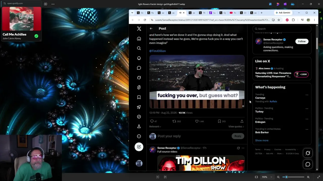Repost the post with 352 reposts
The width and height of the screenshot is (323, 181).
pos(176,121)
